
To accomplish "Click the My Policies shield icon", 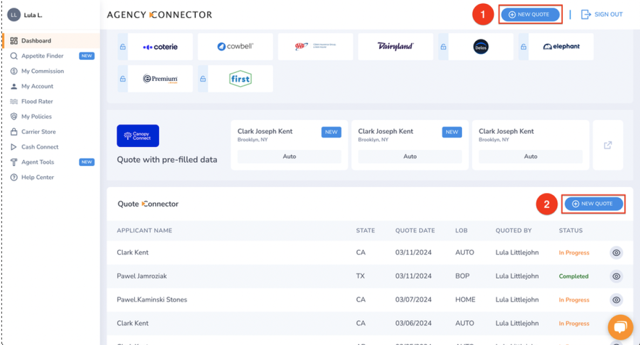I will [x=13, y=116].
